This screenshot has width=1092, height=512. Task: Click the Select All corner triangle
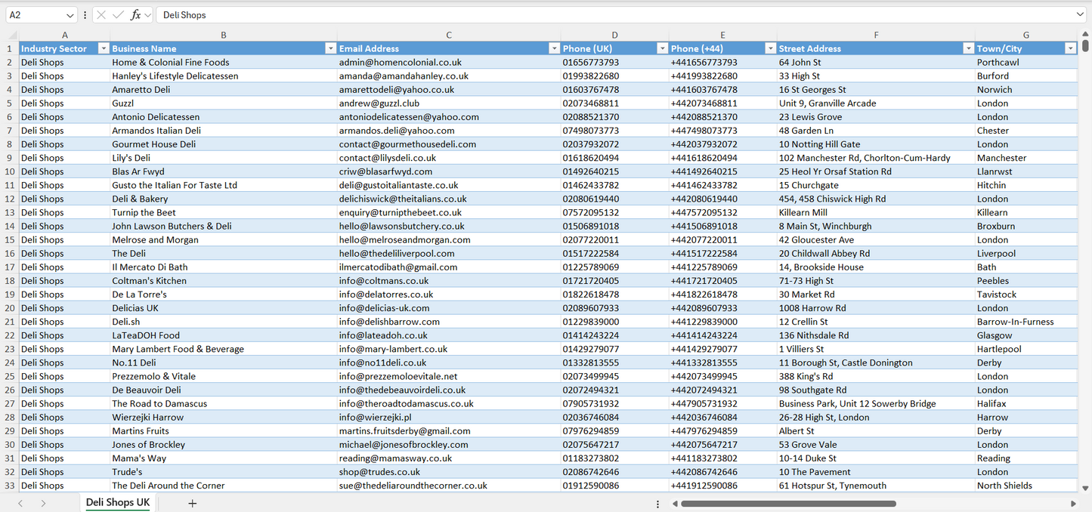(11, 35)
